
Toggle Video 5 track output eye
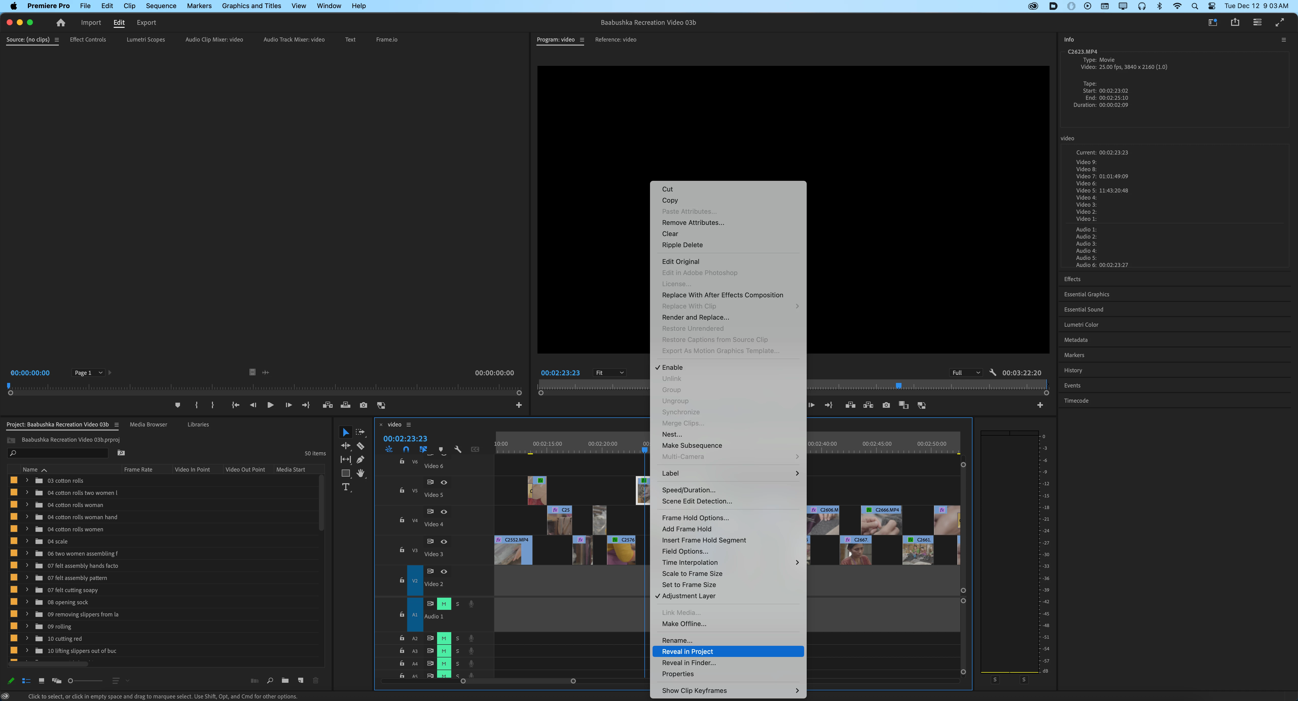(x=444, y=482)
